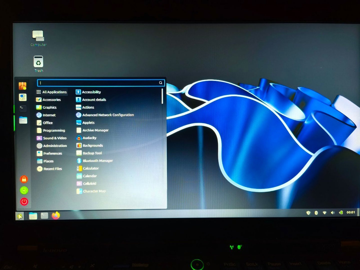Open Account details

[91, 100]
